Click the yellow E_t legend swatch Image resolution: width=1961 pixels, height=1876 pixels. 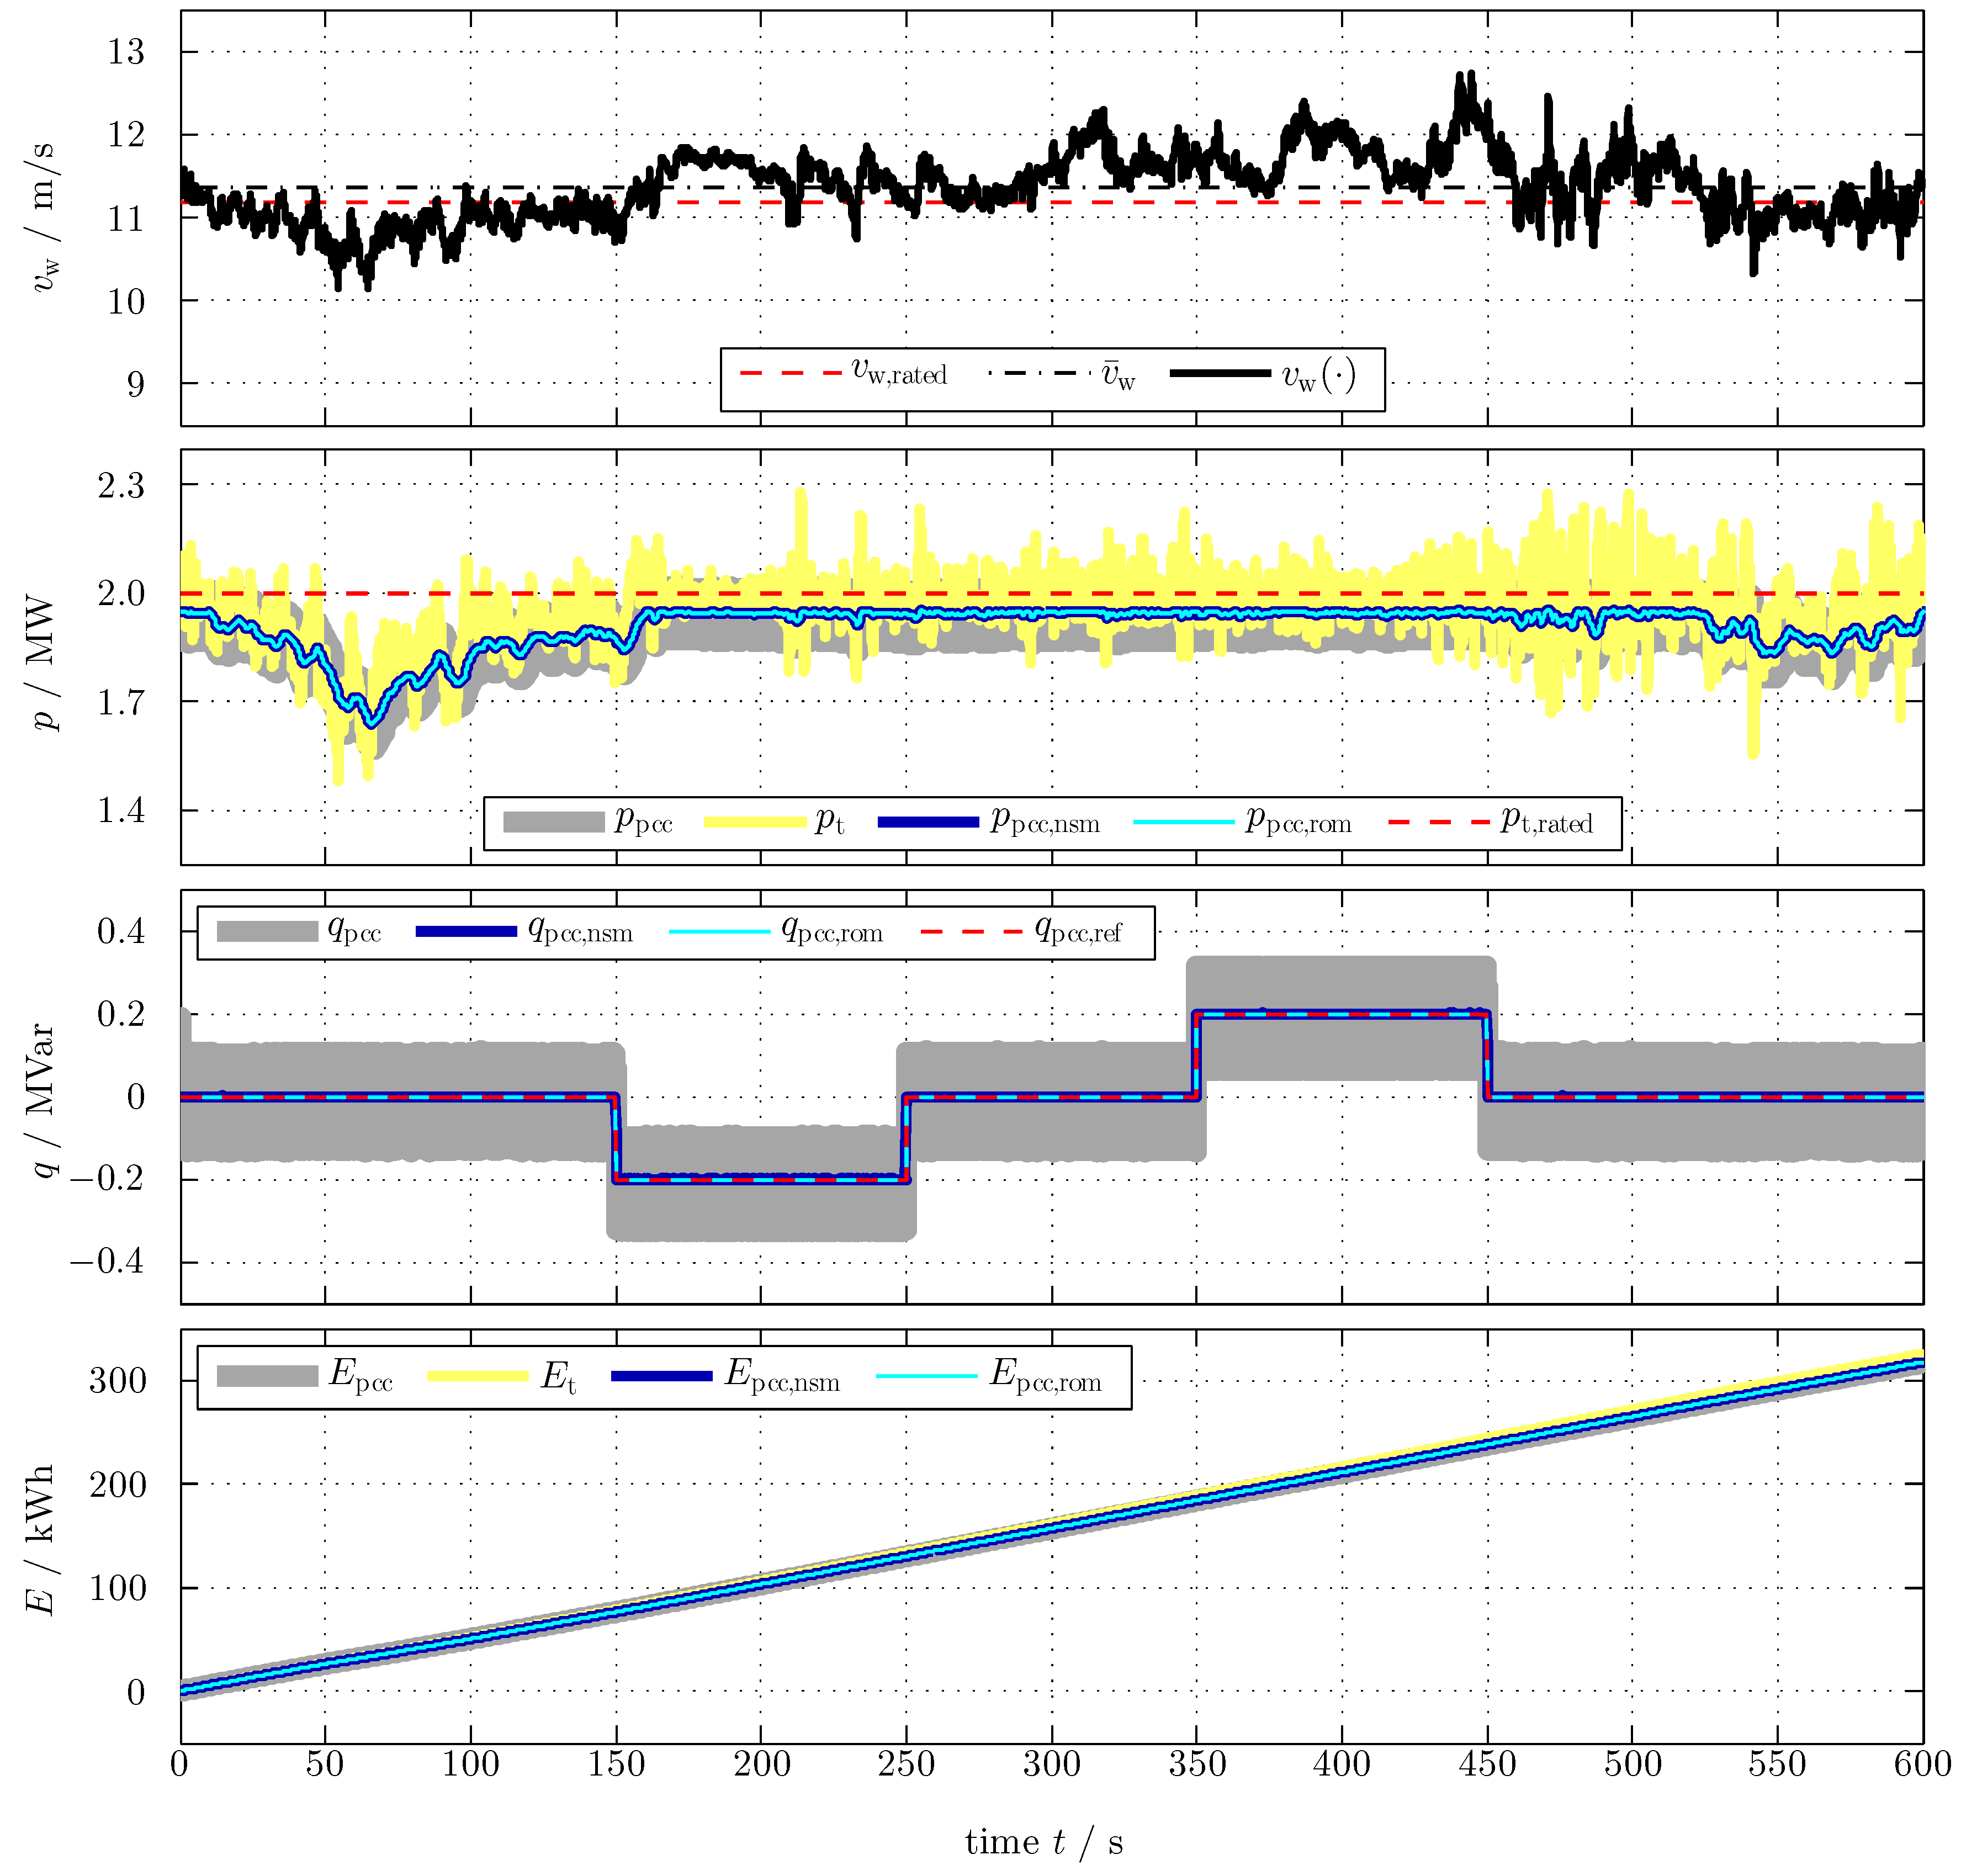(x=477, y=1376)
